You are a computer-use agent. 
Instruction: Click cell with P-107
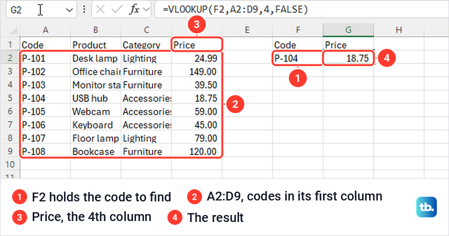pyautogui.click(x=45, y=138)
